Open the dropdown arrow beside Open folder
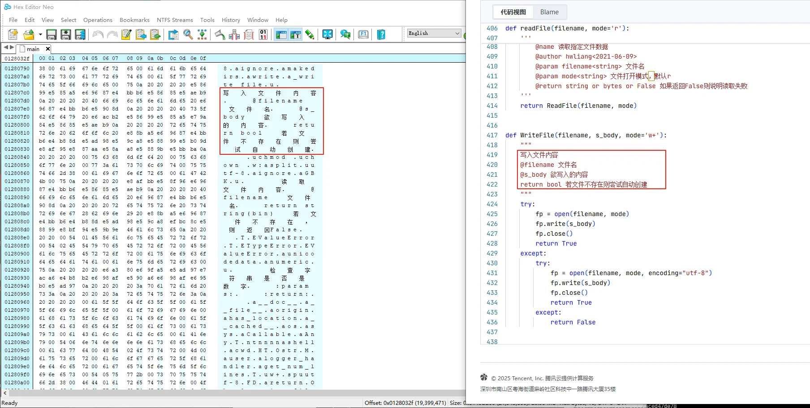The height and width of the screenshot is (408, 810). [x=40, y=34]
